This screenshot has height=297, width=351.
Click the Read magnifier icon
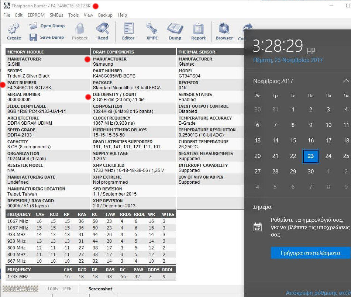(x=103, y=28)
